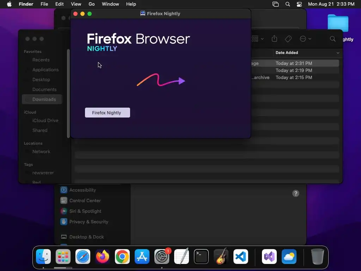Open the Finder window search icon

tap(333, 39)
